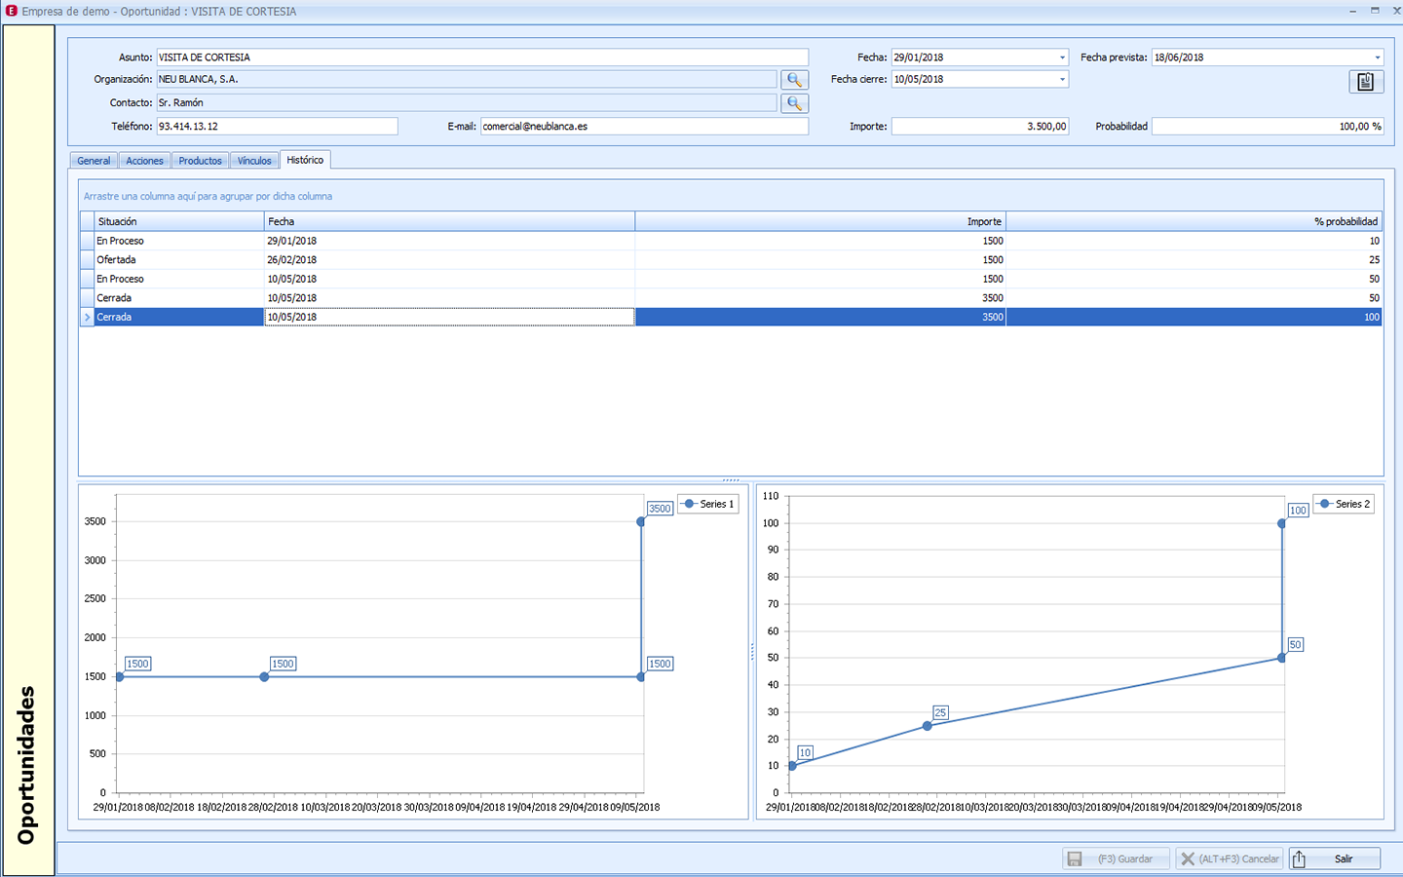Switch to the General tab
The width and height of the screenshot is (1403, 877).
click(x=94, y=161)
